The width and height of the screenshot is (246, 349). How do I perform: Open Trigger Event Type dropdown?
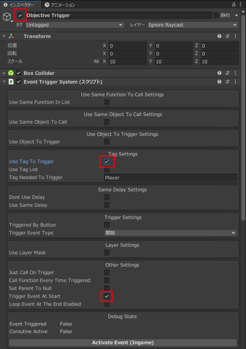171,233
